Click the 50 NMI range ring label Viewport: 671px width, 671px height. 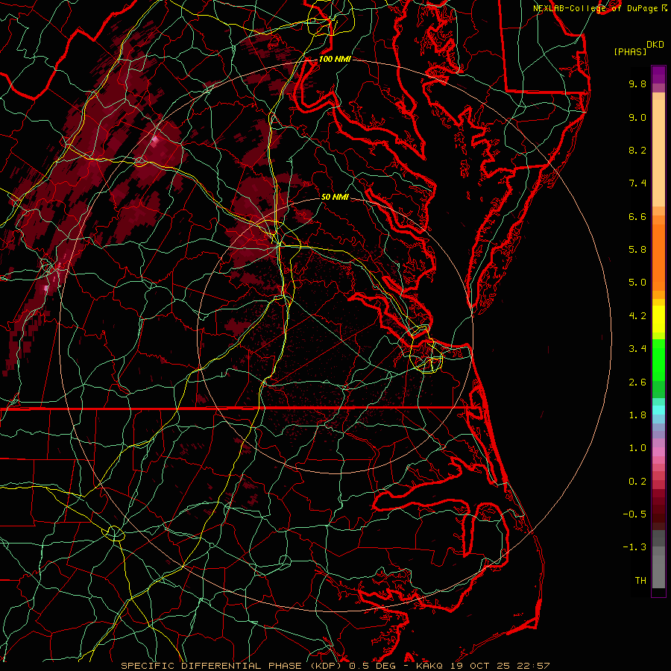click(335, 197)
